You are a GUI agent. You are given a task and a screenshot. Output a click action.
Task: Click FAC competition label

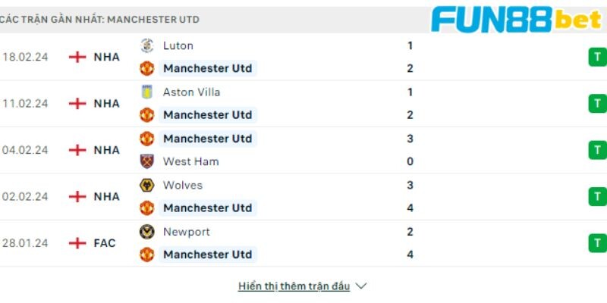point(105,243)
